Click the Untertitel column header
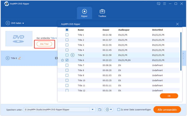Viewport: 187px width, 116px height. point(157,30)
